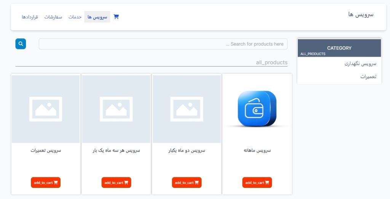Add سرویس تعمیرات to cart
Image resolution: width=390 pixels, height=199 pixels.
pos(46,183)
